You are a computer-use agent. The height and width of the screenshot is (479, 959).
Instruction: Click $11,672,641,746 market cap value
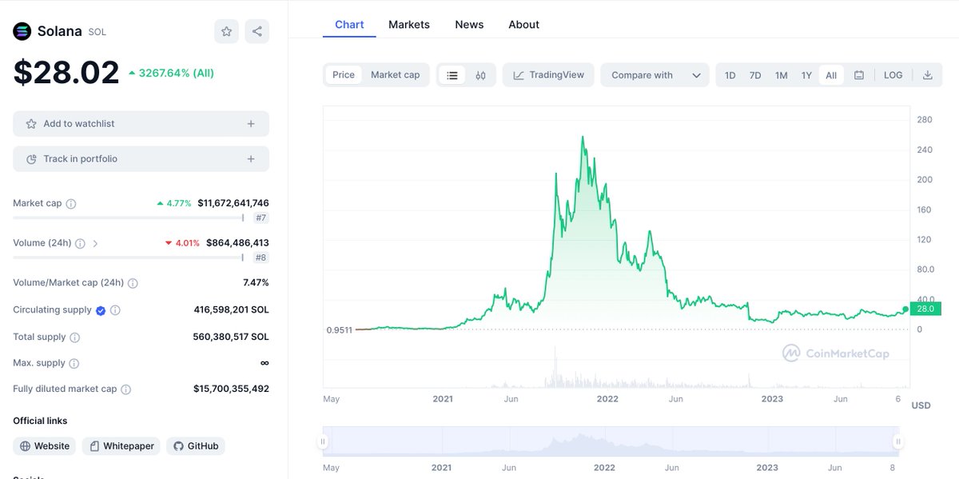233,203
